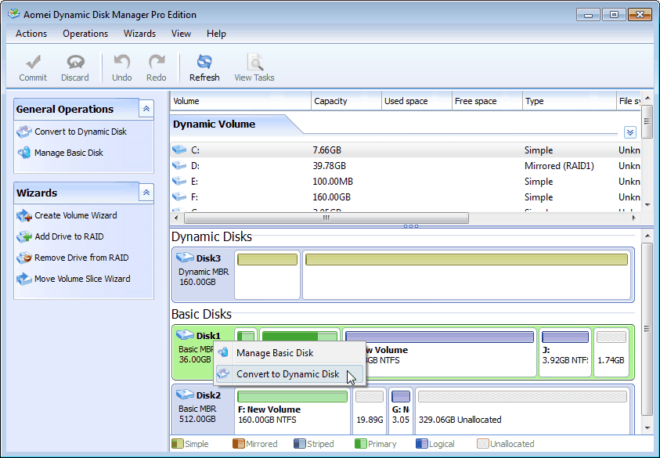The image size is (660, 458).
Task: Collapse the Dynamic Volume list section
Action: point(629,132)
